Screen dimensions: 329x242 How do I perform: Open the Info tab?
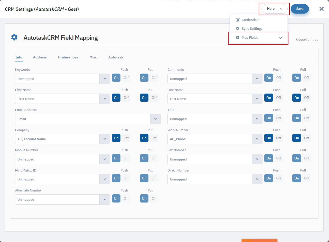[19, 57]
